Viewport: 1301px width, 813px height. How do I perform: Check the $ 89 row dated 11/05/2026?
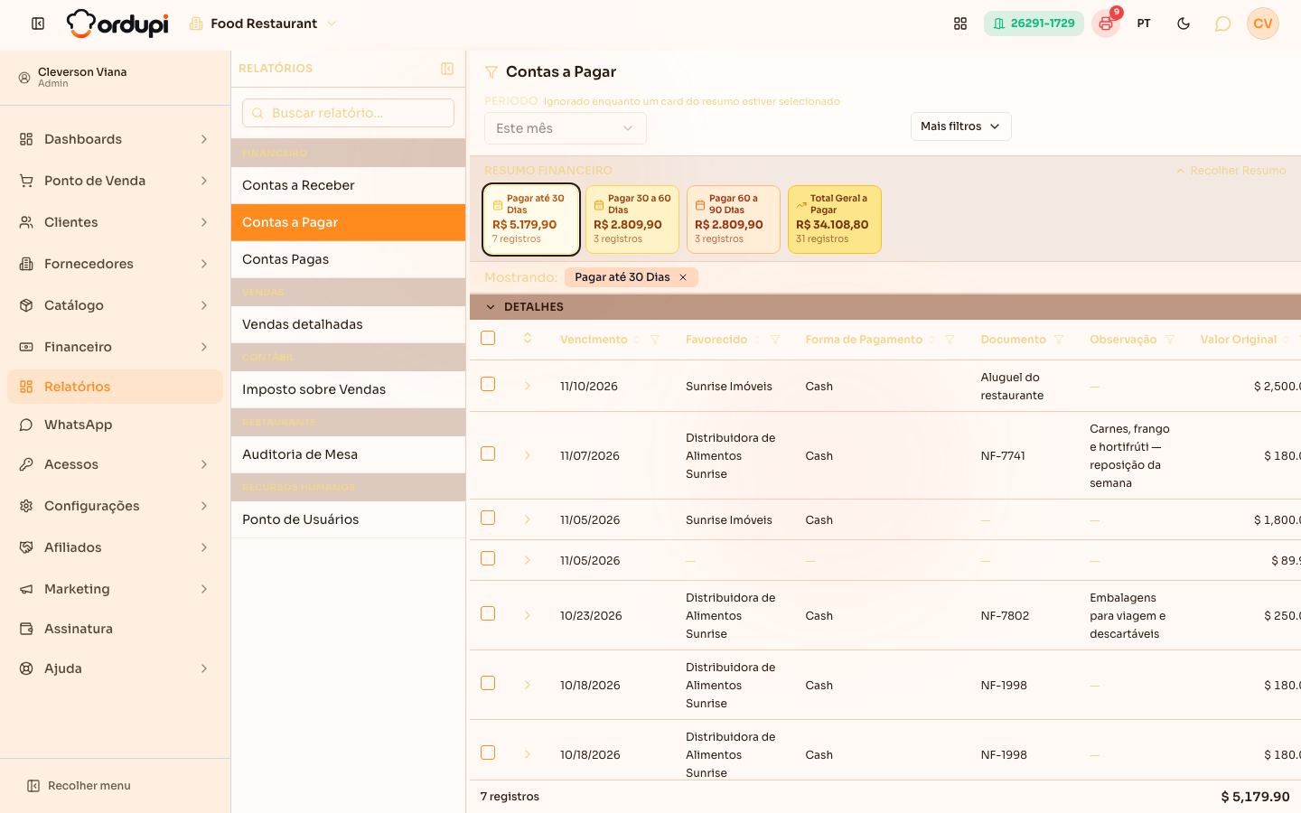488,558
